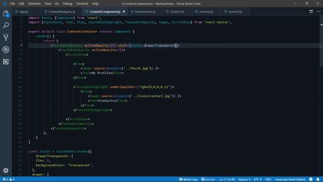The image size is (323, 182).
Task: Change indentation via Spaces: 4
Action: tap(244, 179)
